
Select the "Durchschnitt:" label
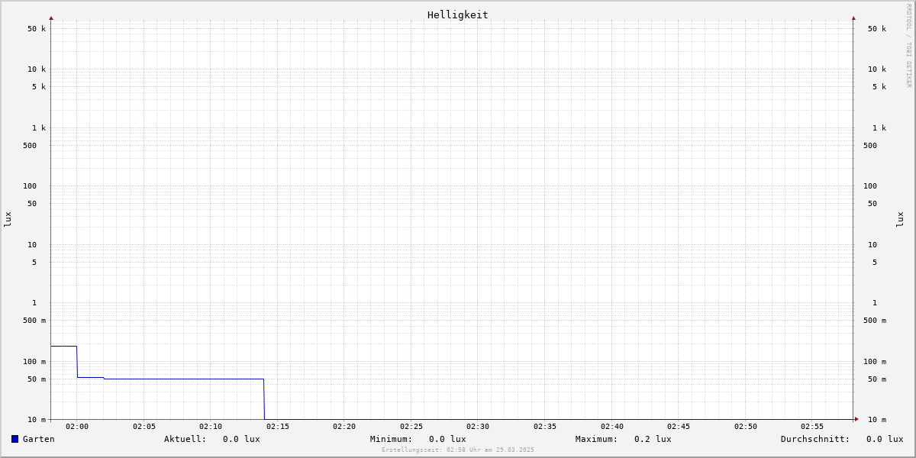[815, 439]
